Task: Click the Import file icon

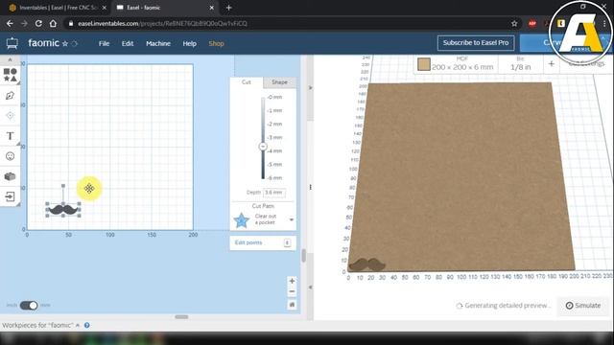Action: (11, 196)
